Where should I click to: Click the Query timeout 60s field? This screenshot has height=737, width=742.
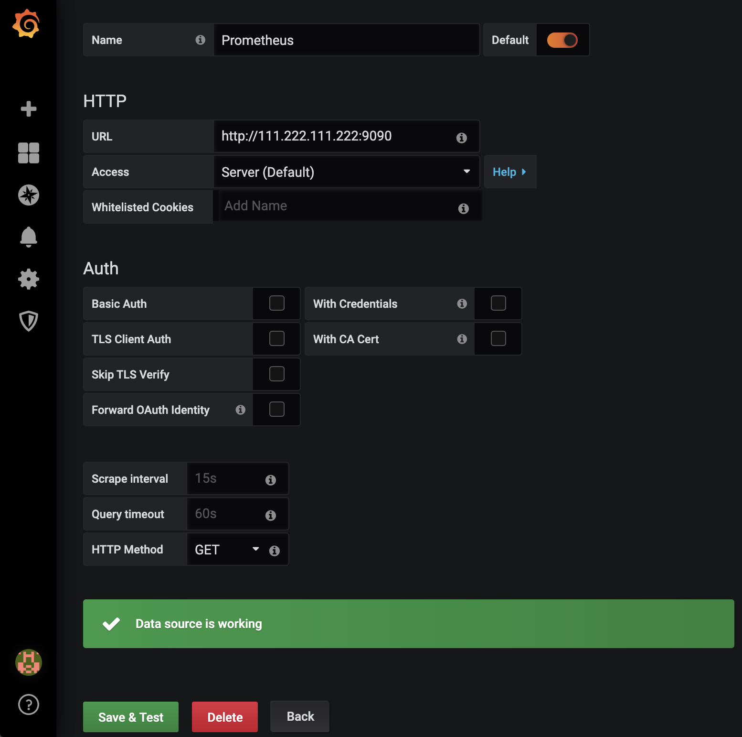(238, 514)
